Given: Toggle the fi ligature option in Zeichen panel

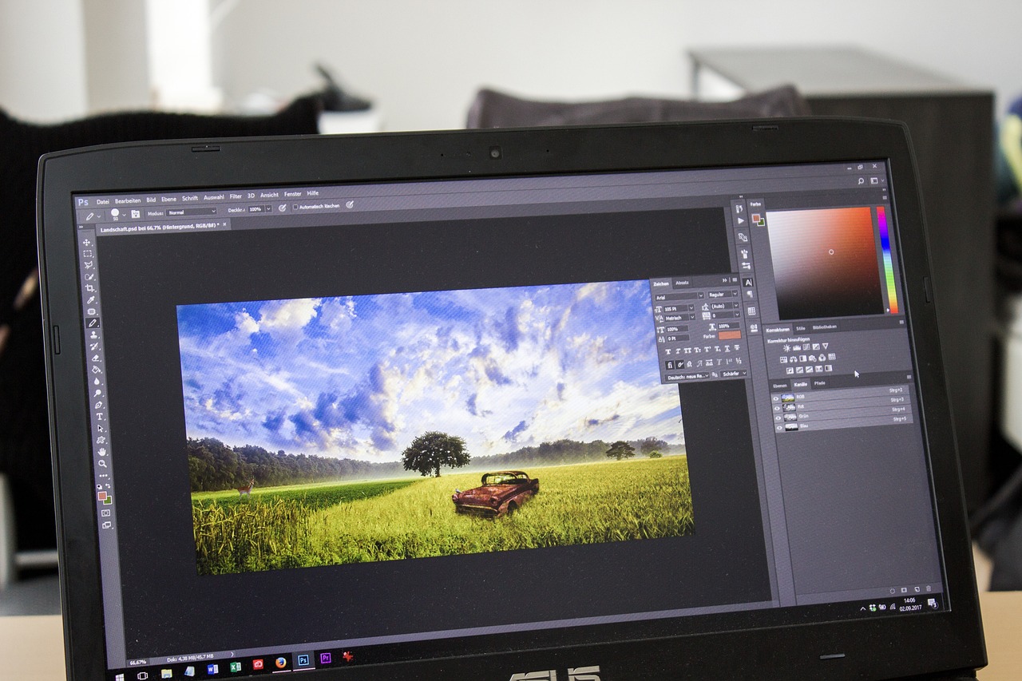Looking at the screenshot, I should coord(670,363).
